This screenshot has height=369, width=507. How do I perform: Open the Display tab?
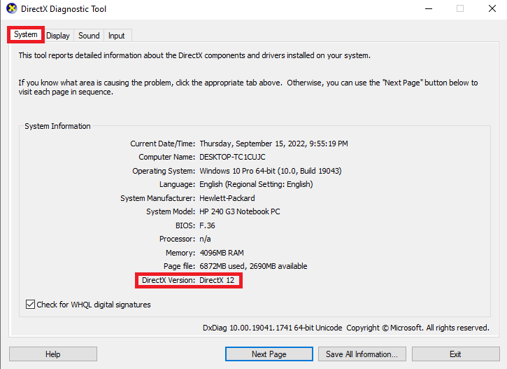click(x=58, y=36)
